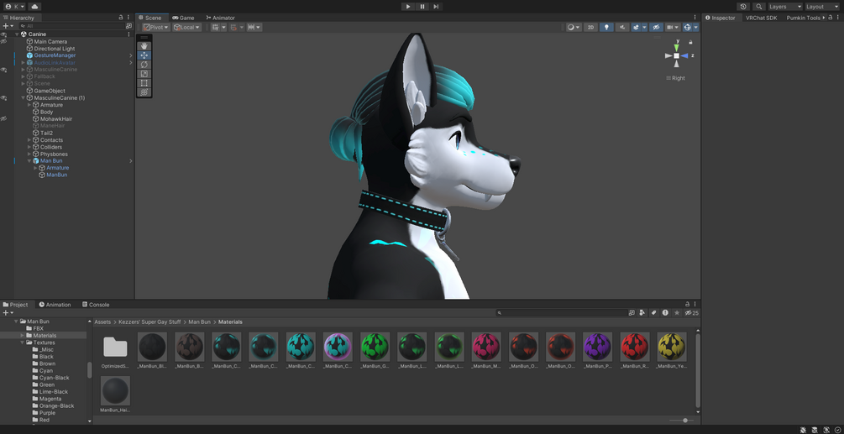Select the Transform tool
The width and height of the screenshot is (844, 434).
tap(144, 92)
